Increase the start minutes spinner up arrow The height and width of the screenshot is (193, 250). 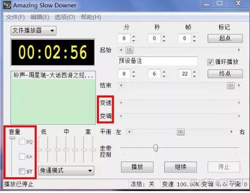[134, 36]
